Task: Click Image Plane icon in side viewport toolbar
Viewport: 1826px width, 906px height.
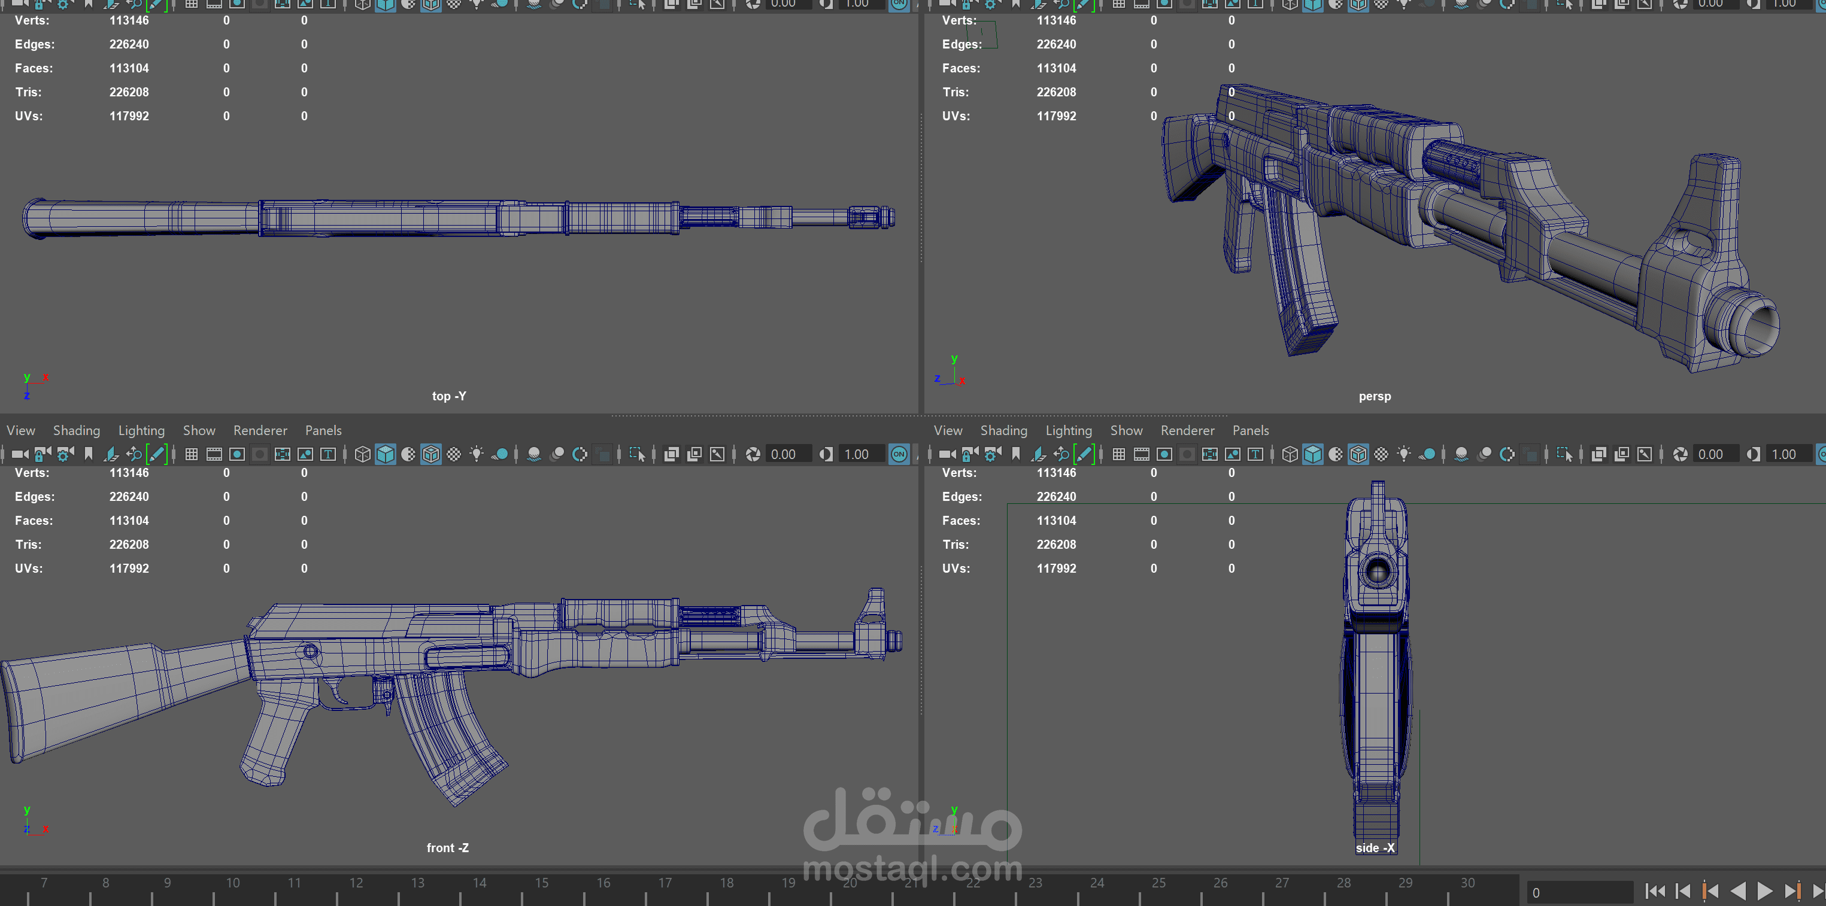Action: coord(1039,454)
